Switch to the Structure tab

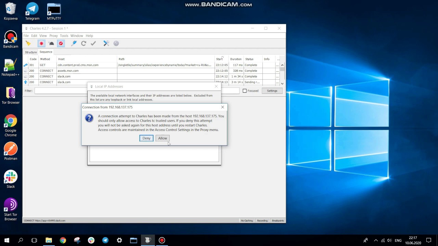click(31, 52)
